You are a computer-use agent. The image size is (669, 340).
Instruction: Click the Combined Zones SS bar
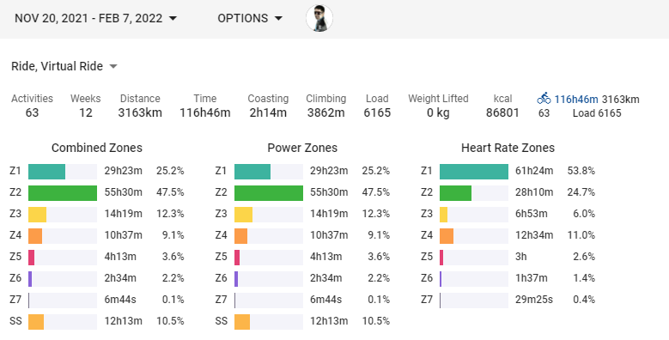coord(36,322)
